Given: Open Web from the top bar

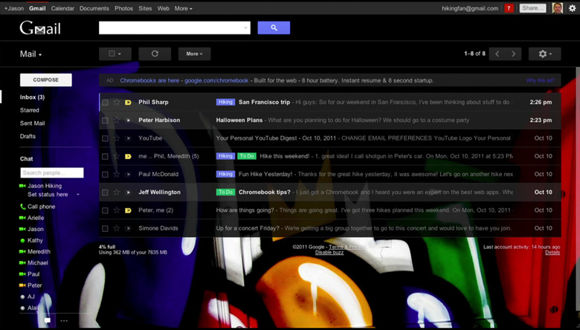Looking at the screenshot, I should pyautogui.click(x=163, y=8).
